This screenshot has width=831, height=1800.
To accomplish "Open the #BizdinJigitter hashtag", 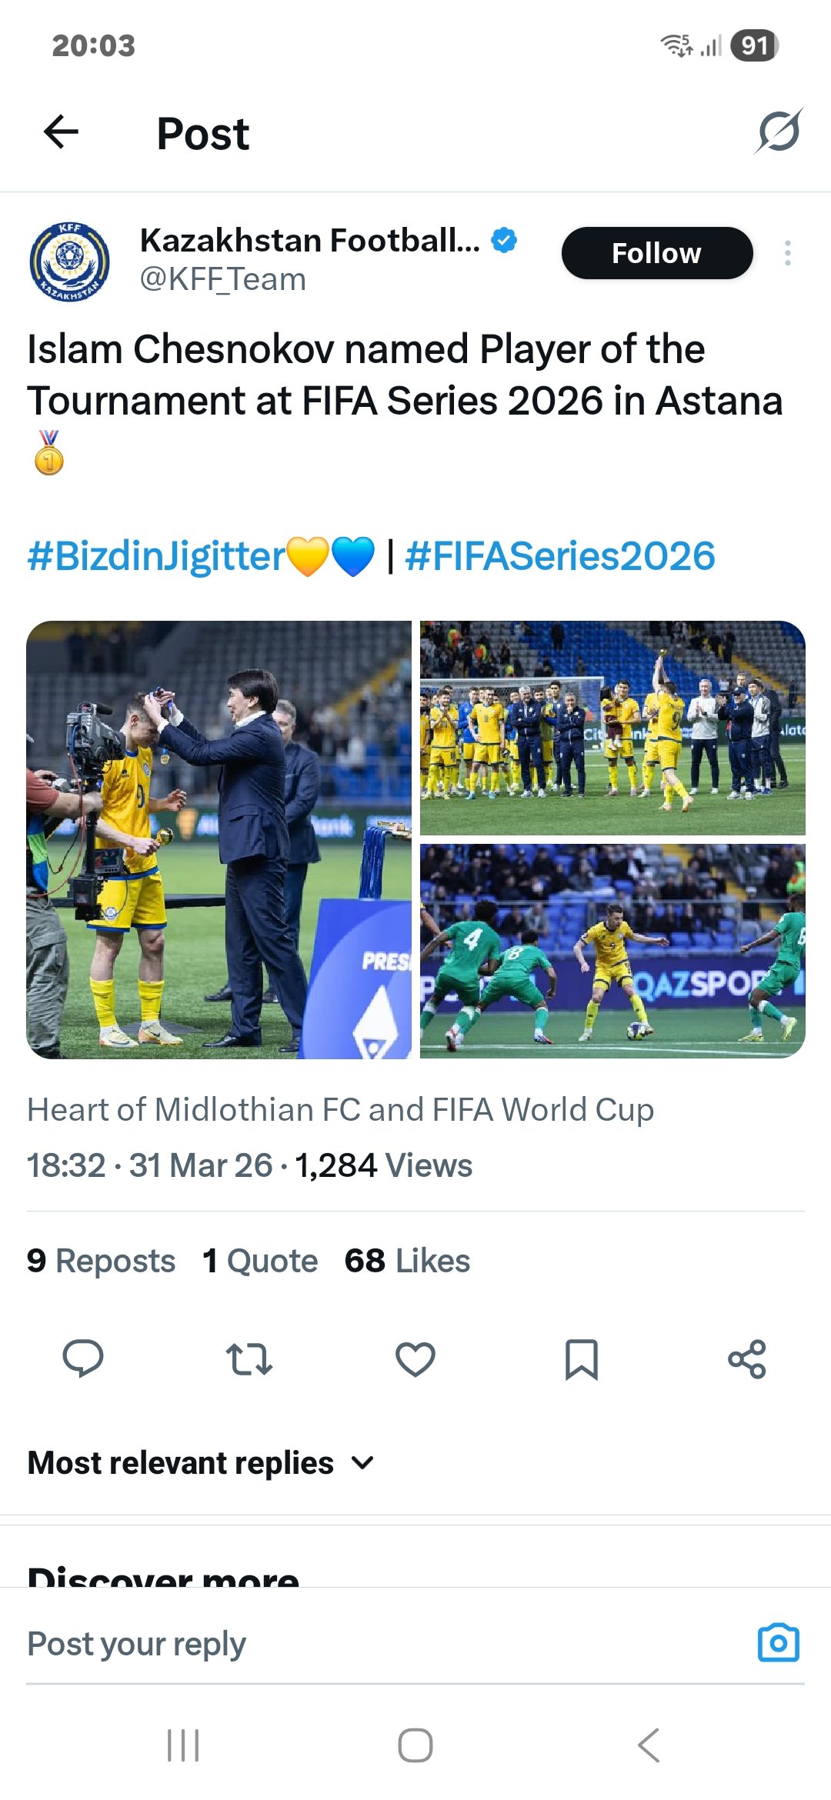I will tap(156, 556).
